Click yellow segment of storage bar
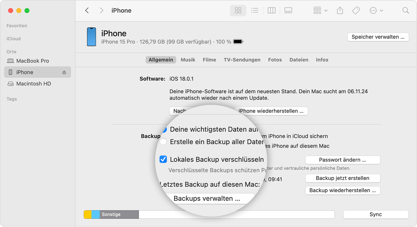This screenshot has width=417, height=227. [x=88, y=214]
